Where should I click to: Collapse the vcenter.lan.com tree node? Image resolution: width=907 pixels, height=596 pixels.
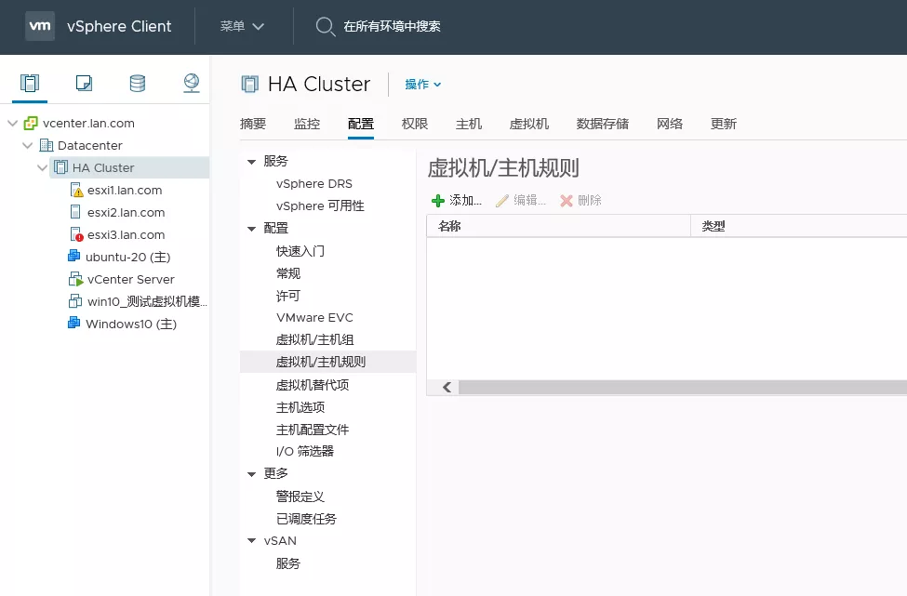(12, 123)
